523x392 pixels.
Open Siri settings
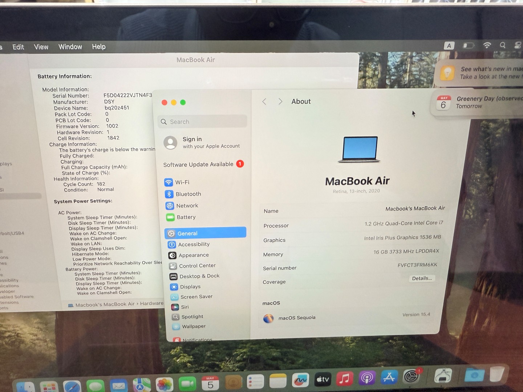click(x=180, y=307)
